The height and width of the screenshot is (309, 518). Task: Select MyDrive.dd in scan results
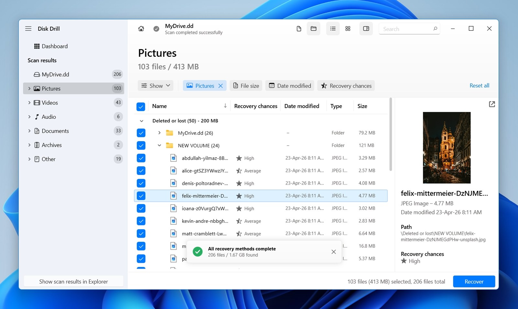coord(73,74)
